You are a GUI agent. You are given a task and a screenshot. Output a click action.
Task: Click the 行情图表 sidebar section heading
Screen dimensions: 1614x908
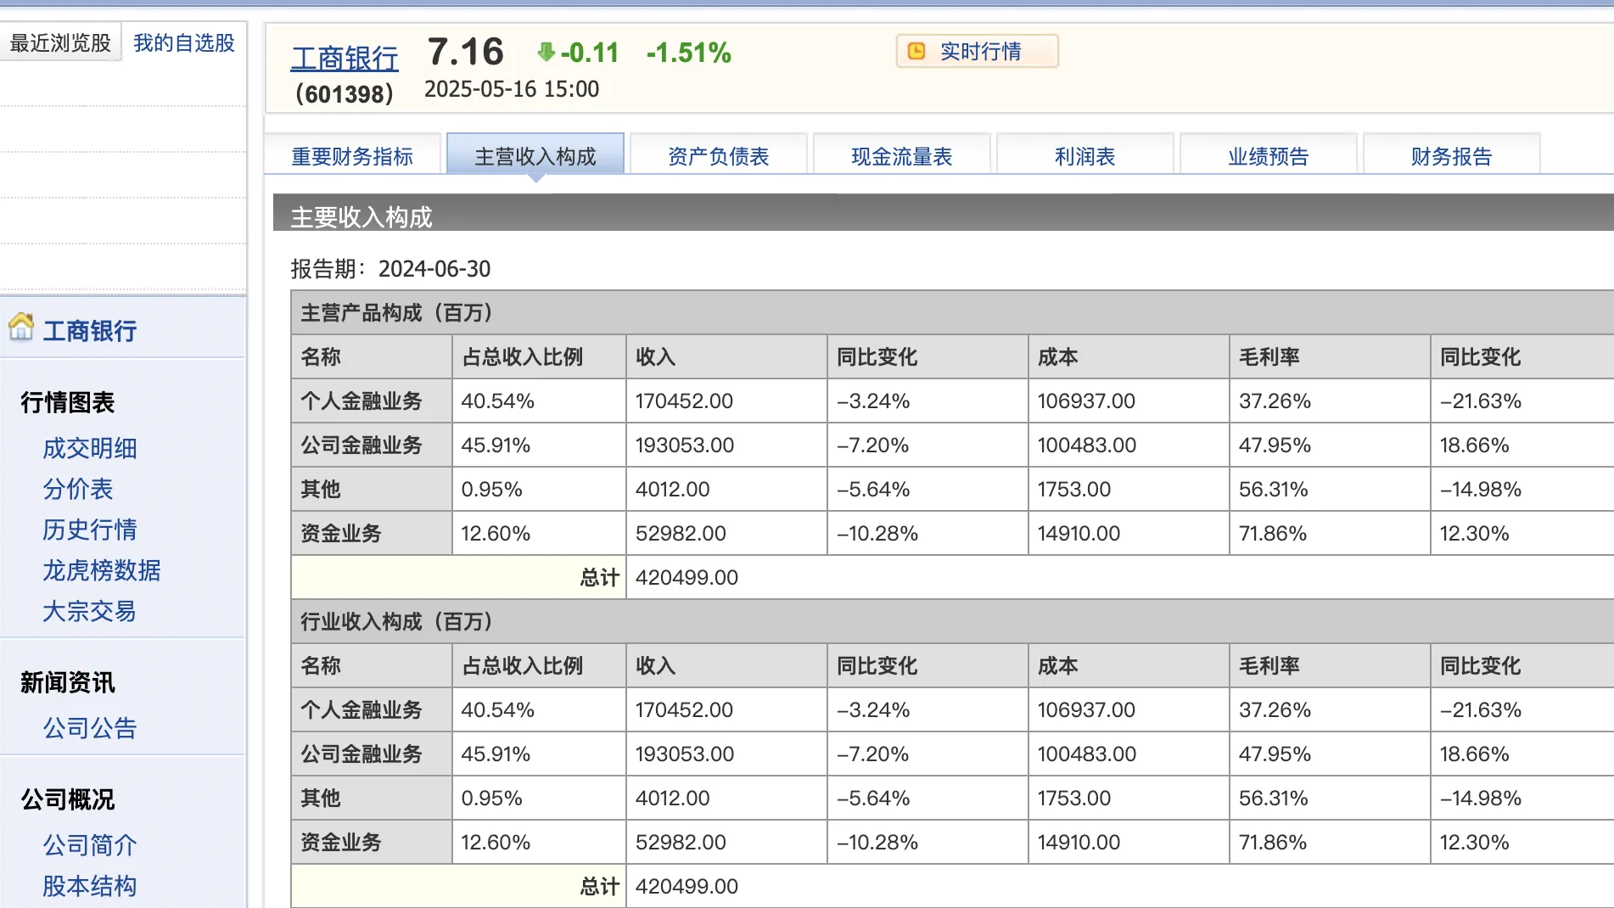tap(67, 402)
